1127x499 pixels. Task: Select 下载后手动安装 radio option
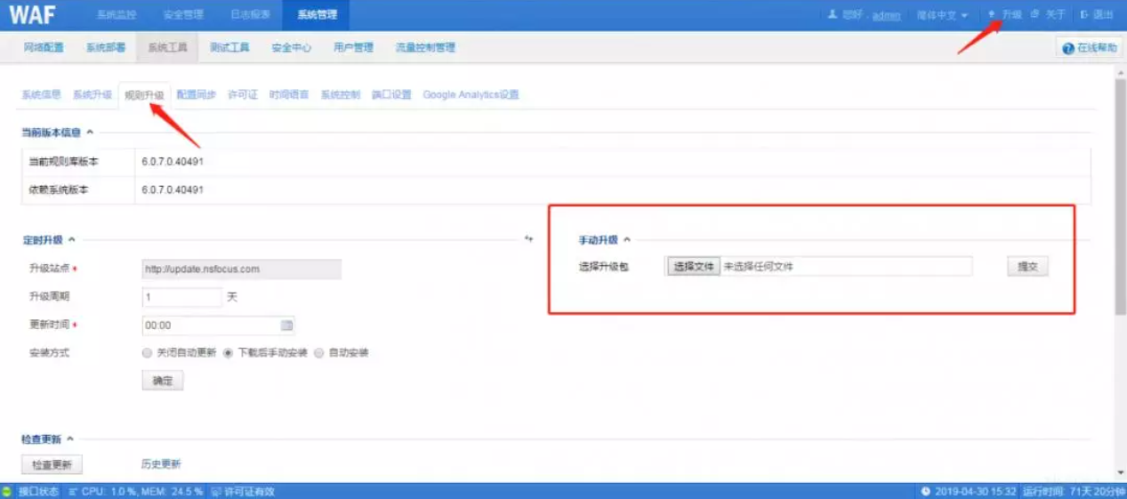[229, 353]
